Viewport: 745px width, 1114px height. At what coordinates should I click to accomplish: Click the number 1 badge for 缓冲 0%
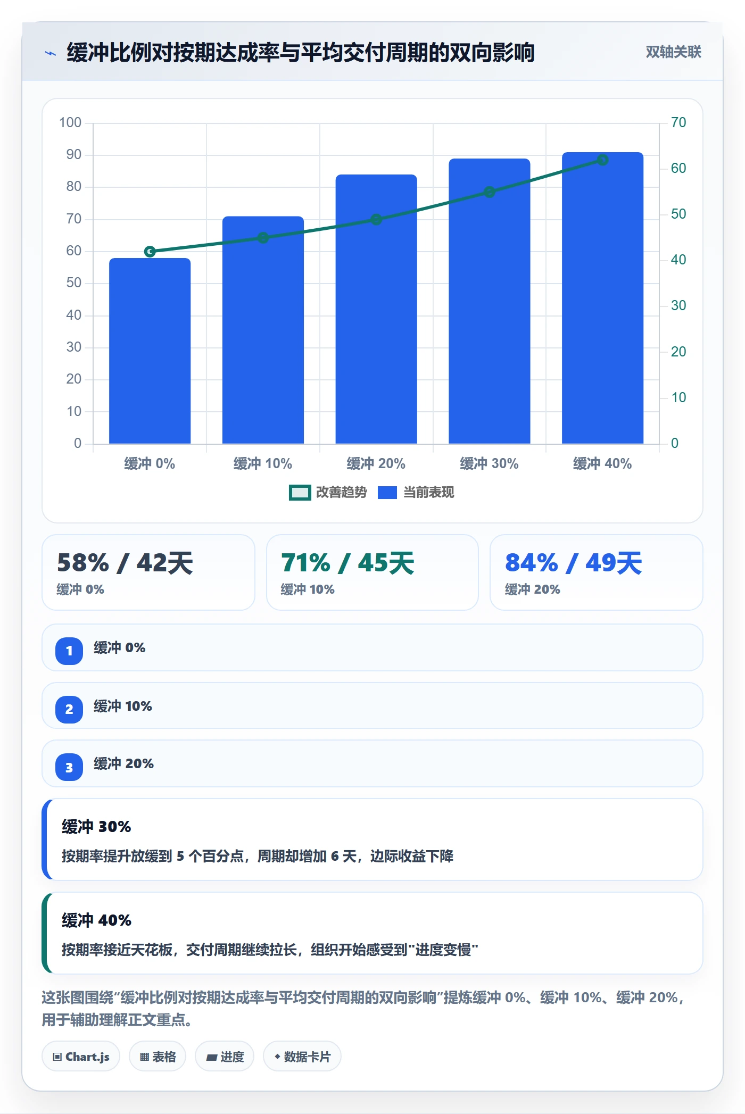(x=69, y=651)
